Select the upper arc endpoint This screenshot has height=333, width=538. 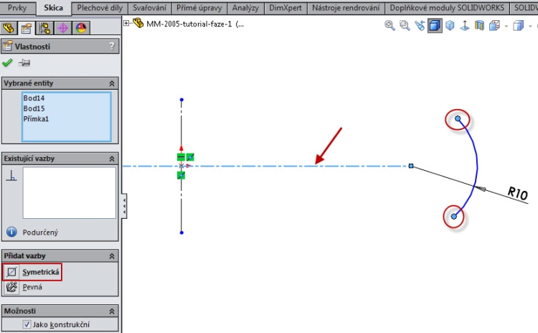458,118
